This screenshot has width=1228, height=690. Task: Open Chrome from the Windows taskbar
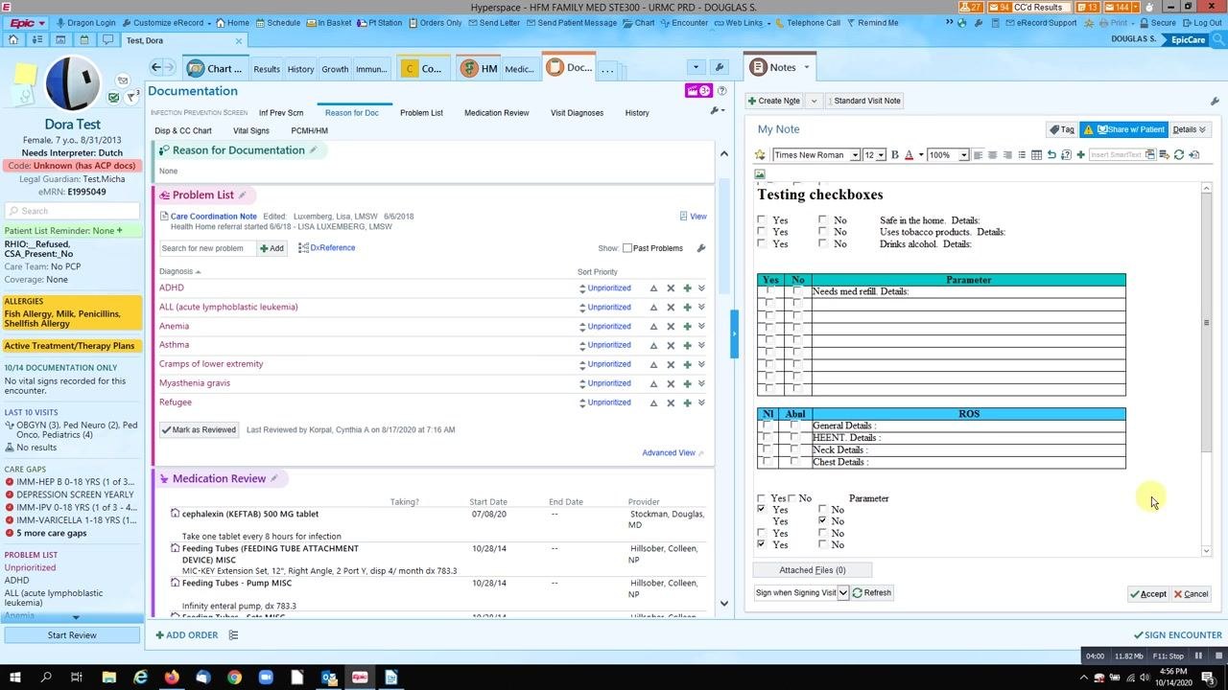coord(234,678)
